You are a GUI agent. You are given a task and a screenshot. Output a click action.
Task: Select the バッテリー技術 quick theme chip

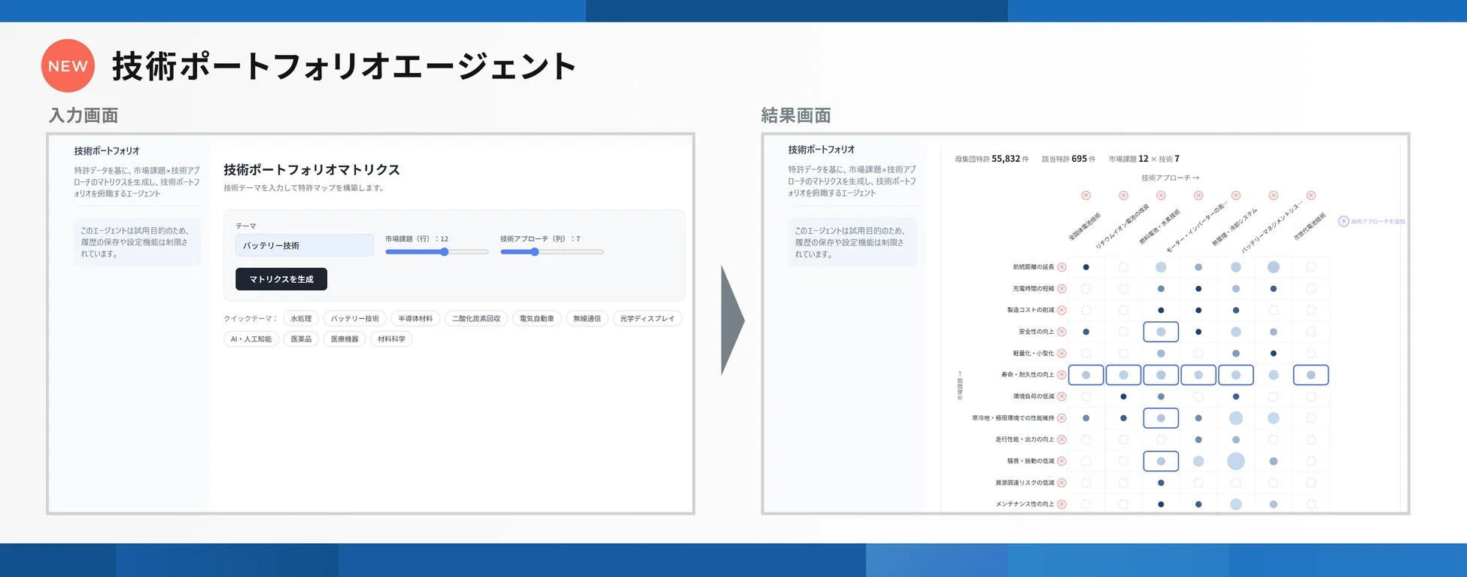click(x=355, y=319)
